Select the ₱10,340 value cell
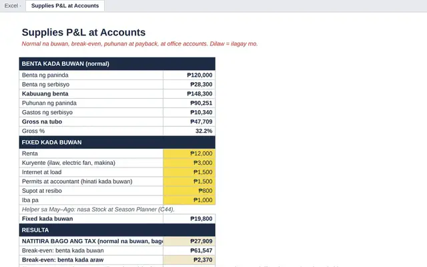The height and width of the screenshot is (267, 427). tap(189, 112)
